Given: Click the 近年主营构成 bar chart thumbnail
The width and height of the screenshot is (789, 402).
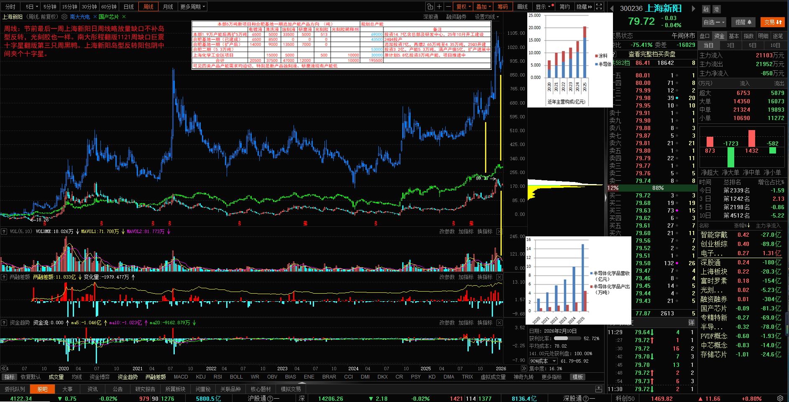Looking at the screenshot, I should click(570, 60).
